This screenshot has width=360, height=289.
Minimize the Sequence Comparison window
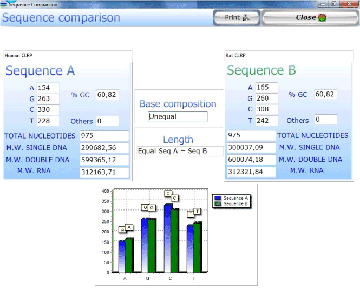coord(323,4)
